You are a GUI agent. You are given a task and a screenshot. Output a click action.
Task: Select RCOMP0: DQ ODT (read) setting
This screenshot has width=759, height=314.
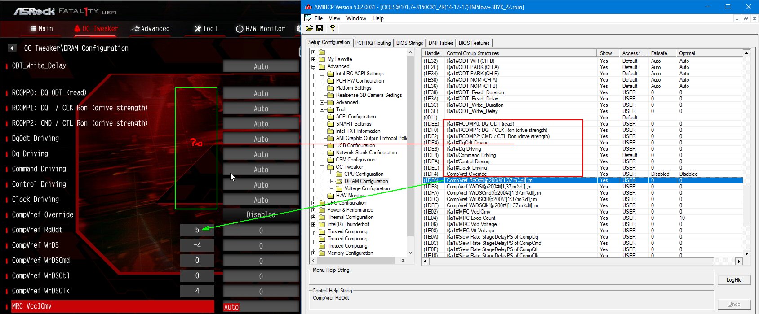(x=49, y=92)
